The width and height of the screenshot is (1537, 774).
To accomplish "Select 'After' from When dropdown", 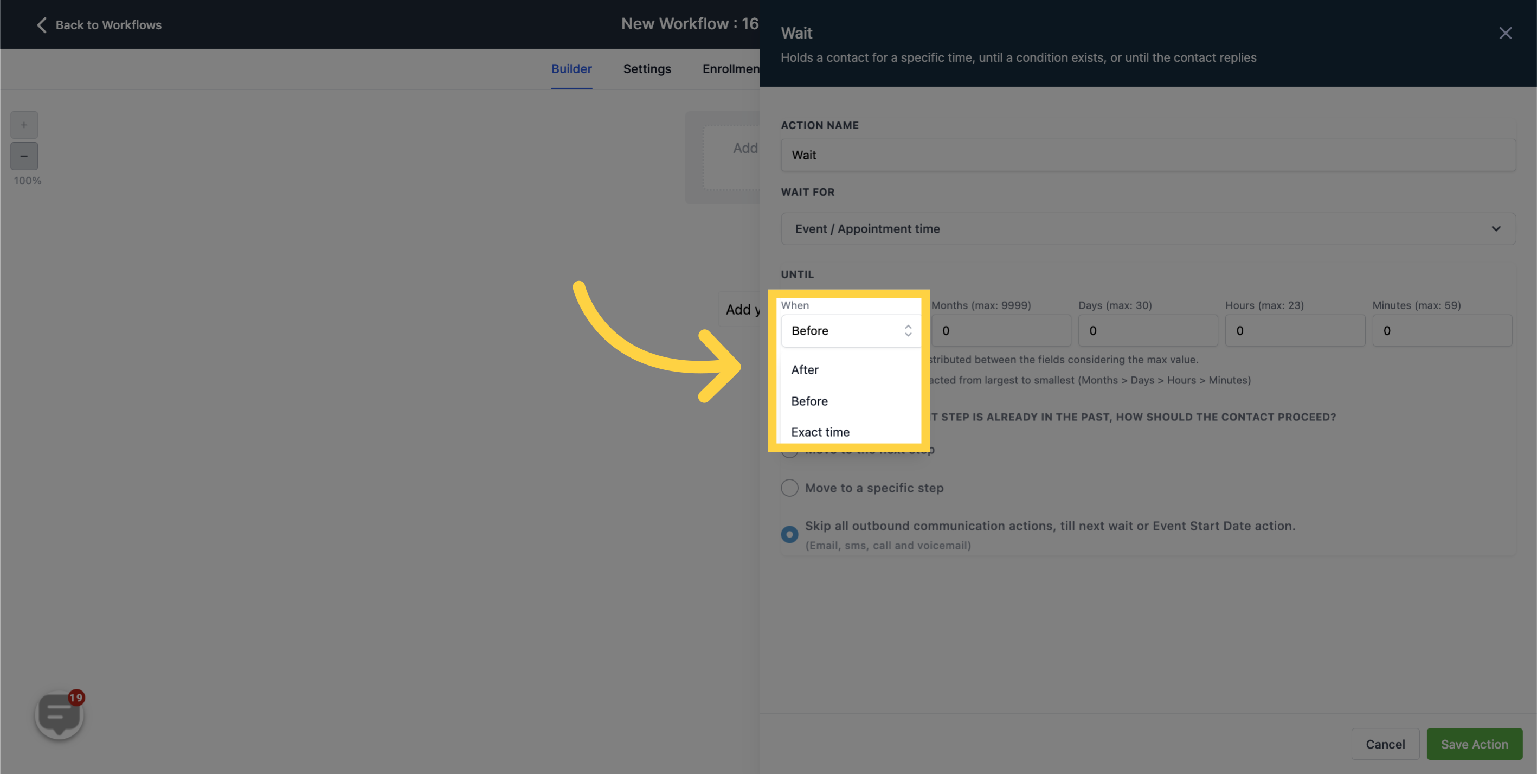I will pyautogui.click(x=804, y=369).
